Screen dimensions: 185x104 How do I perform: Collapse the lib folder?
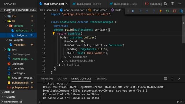click(x=5, y=21)
